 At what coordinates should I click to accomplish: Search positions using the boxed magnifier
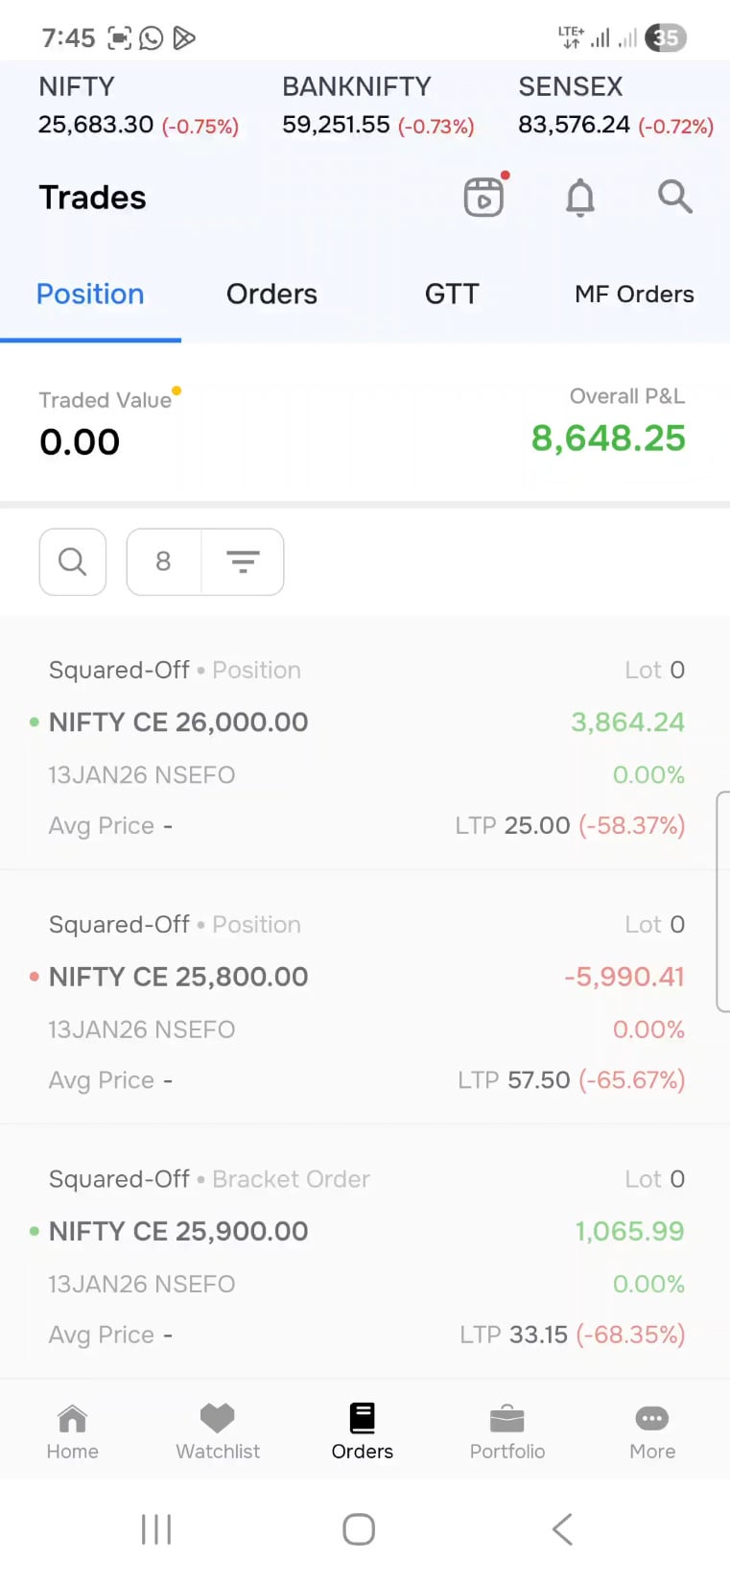73,561
